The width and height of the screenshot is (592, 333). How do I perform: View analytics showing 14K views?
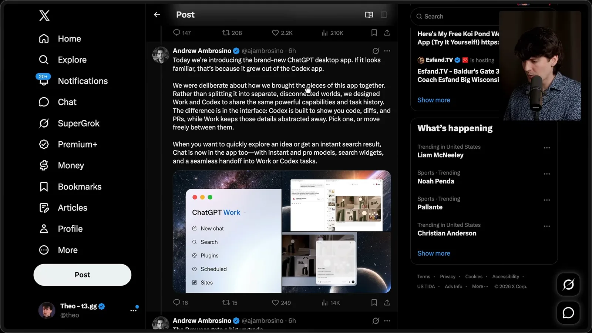[330, 303]
